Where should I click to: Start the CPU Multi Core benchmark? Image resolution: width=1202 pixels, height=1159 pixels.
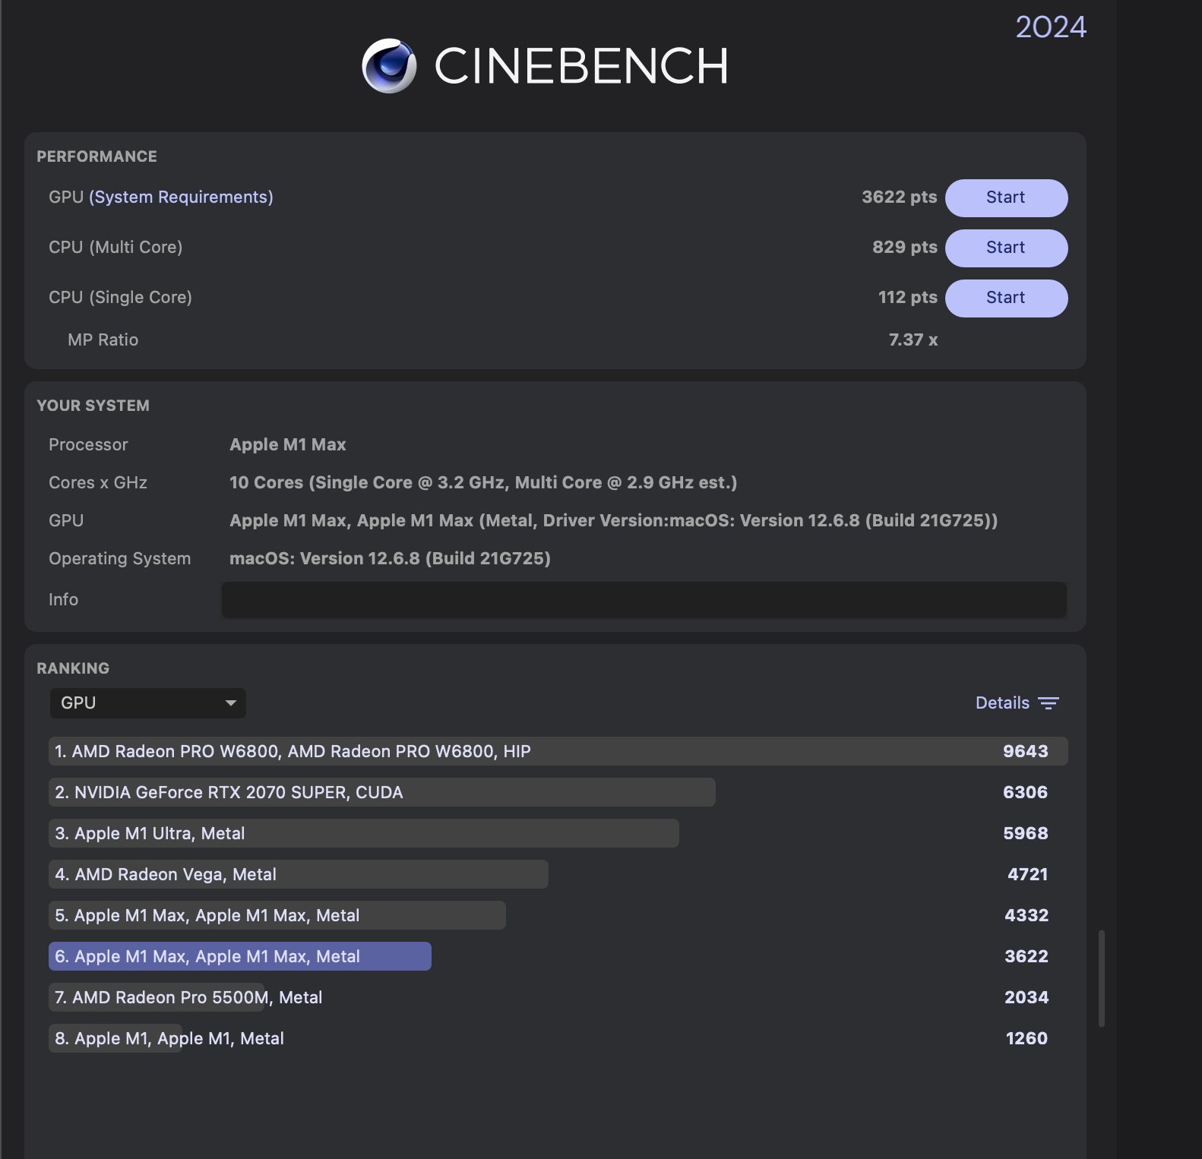point(1006,248)
